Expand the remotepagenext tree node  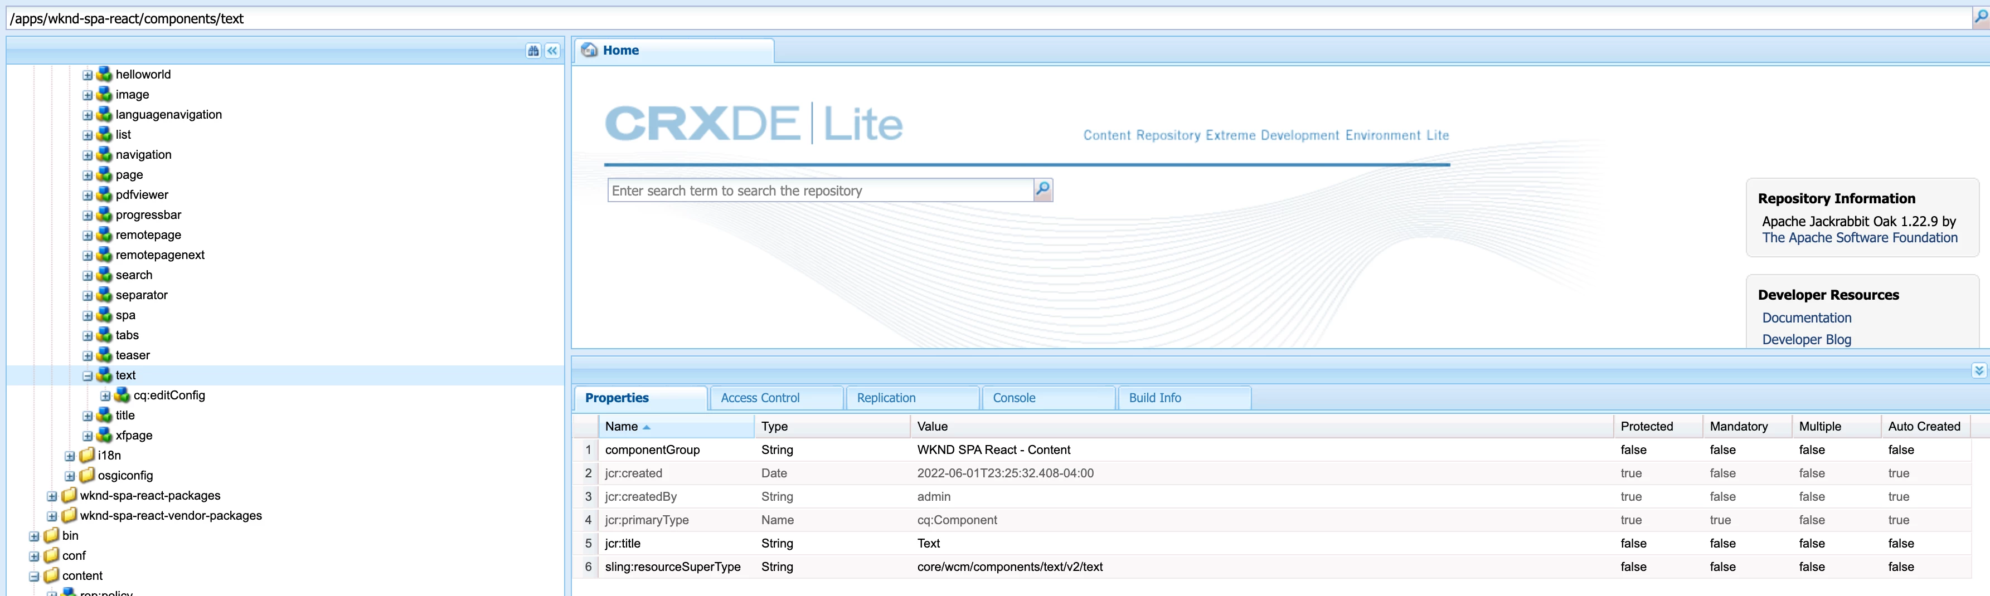88,256
